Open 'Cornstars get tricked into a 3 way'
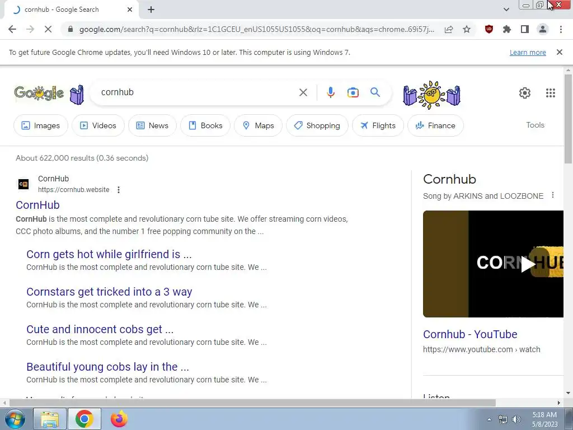Image resolution: width=573 pixels, height=430 pixels. tap(109, 292)
